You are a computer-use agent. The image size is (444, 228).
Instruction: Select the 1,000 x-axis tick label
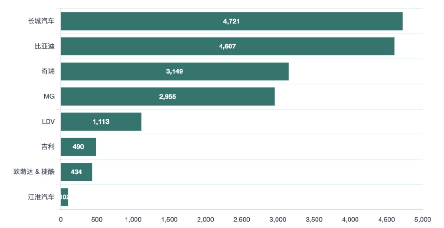point(133,219)
